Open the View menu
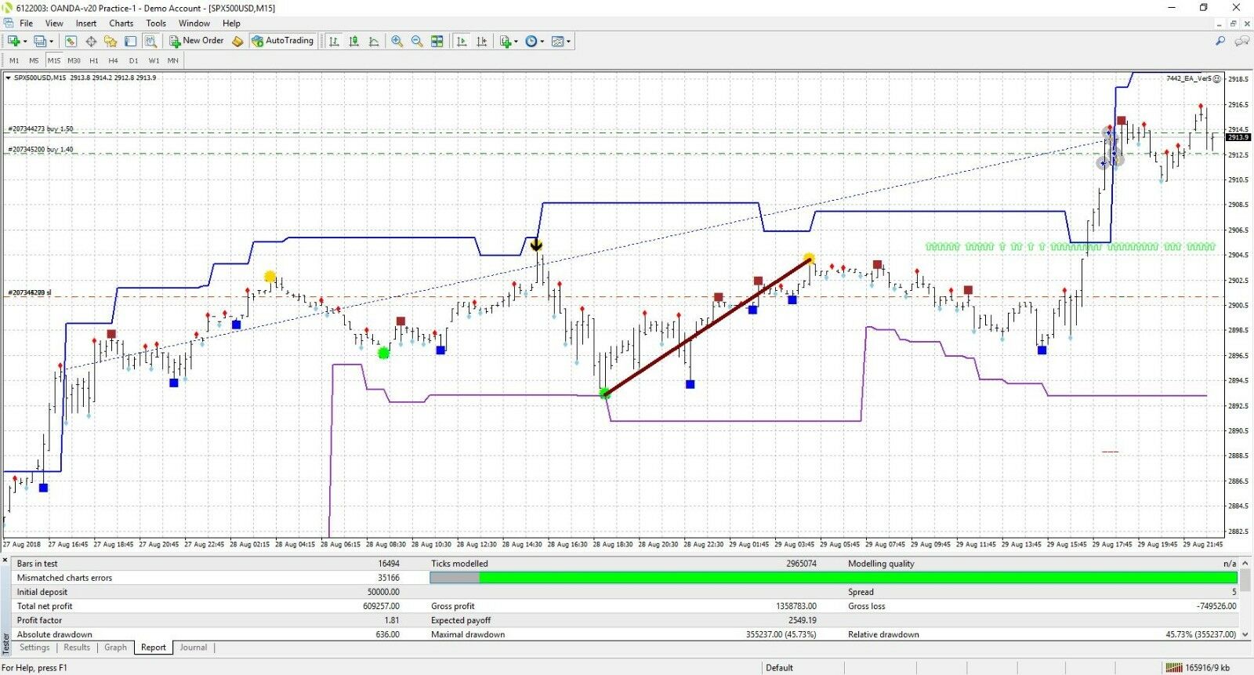The width and height of the screenshot is (1254, 675). [54, 24]
